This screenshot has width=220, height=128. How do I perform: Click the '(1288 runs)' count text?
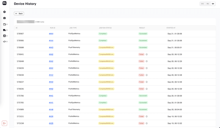coord(40,22)
